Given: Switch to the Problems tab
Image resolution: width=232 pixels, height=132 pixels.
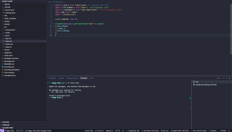Looking at the screenshot, I should tap(52, 78).
